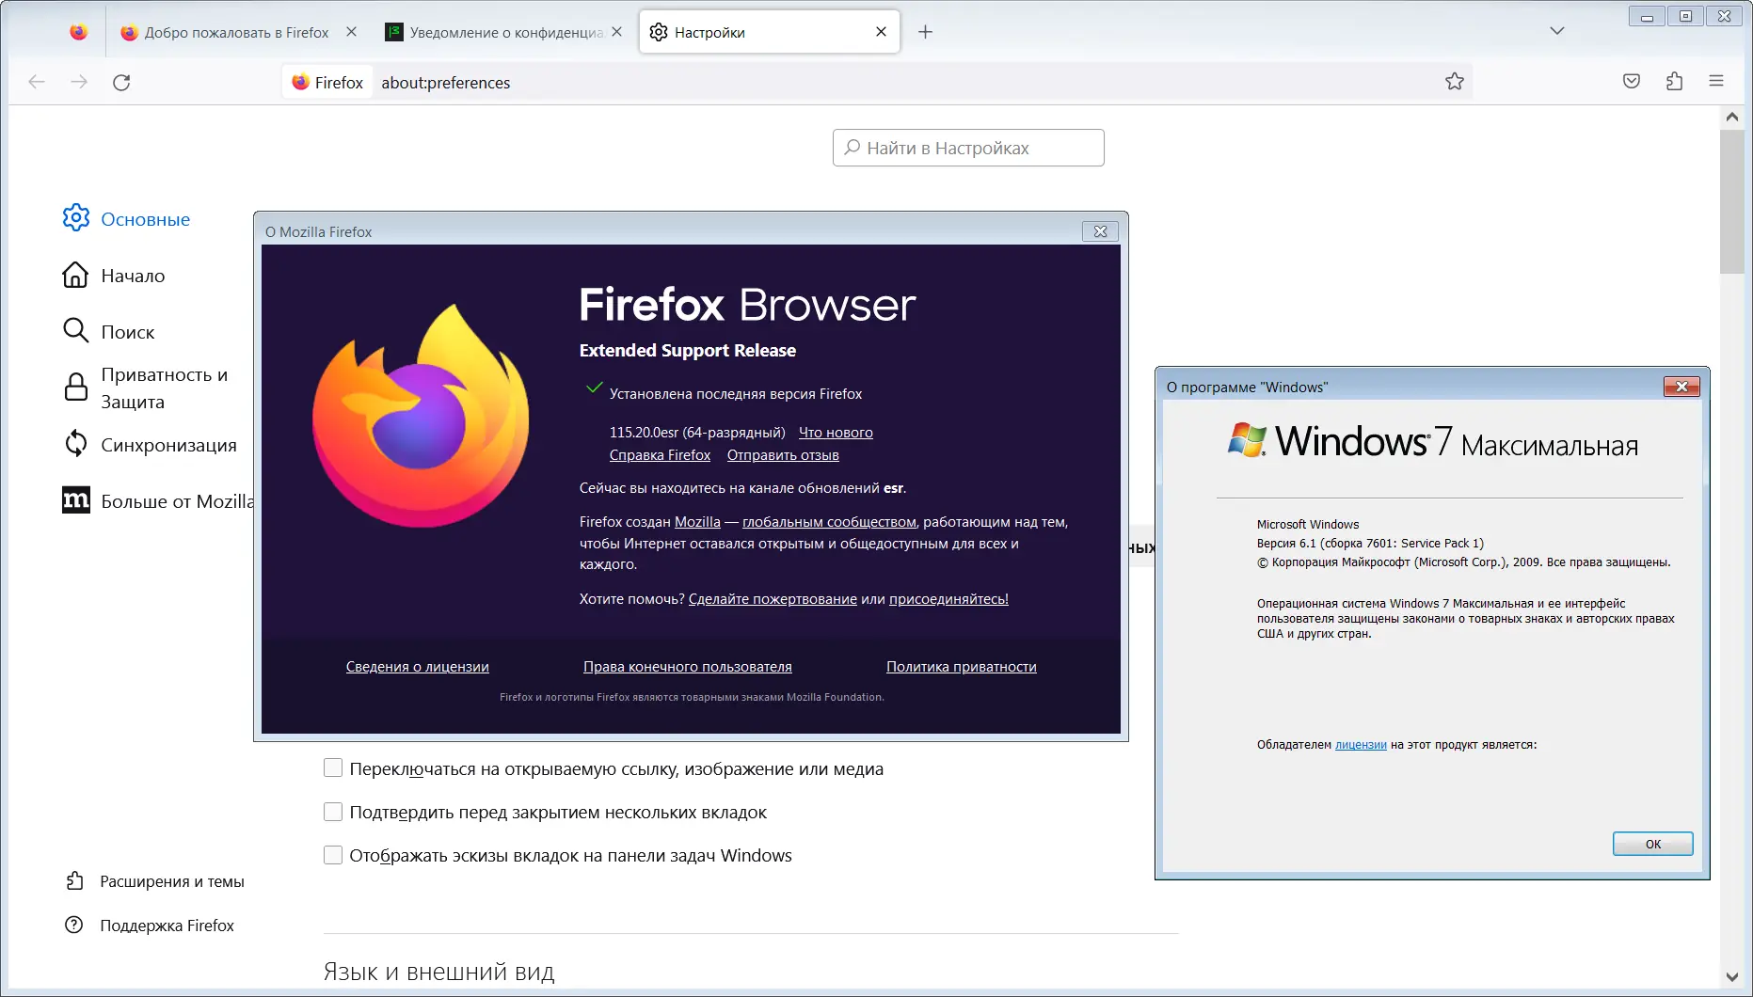Check 'Подтвердить перед закрытием нескольких вкладок'
The height and width of the screenshot is (997, 1753).
click(333, 812)
